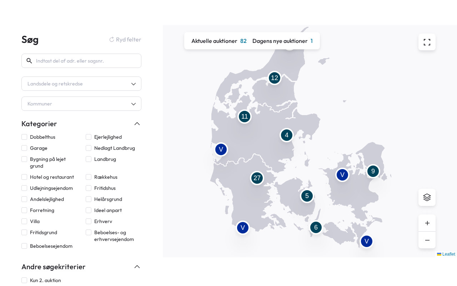Open the Landsdele og retskredse dropdown
The image size is (457, 286).
pos(81,84)
